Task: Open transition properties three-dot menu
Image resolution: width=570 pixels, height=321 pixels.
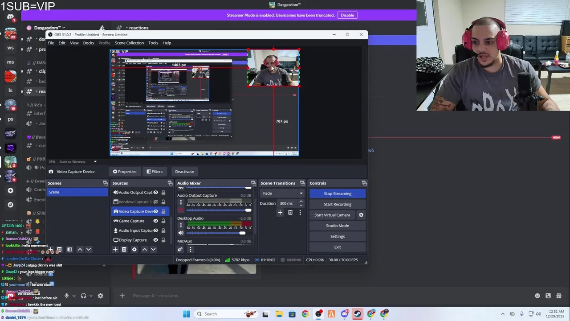Action: click(300, 213)
